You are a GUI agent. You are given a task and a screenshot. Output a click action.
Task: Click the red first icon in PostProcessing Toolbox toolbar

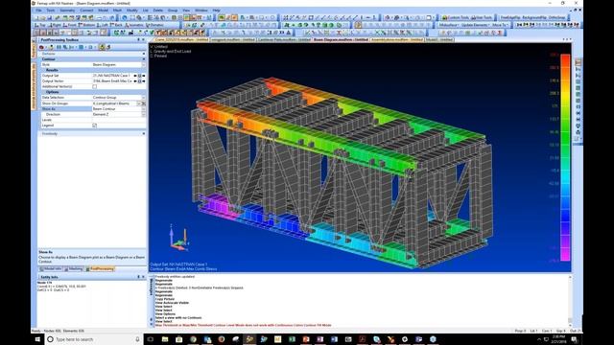(x=41, y=47)
